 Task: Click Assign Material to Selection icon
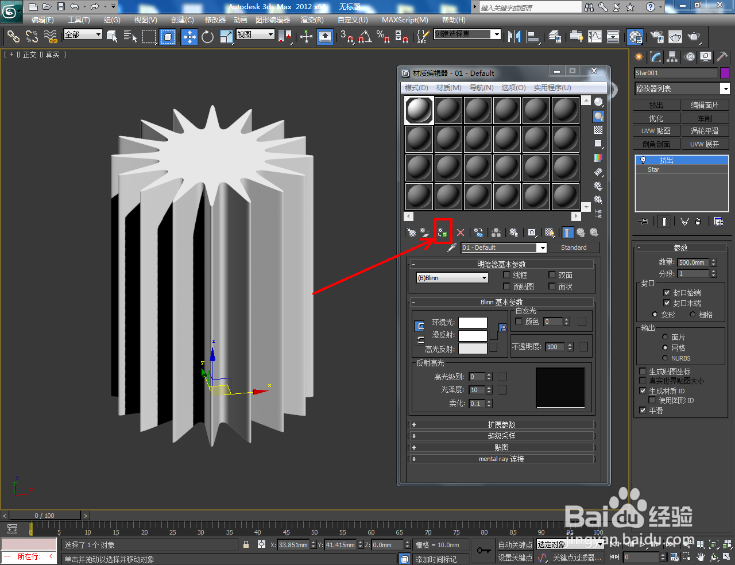point(443,233)
